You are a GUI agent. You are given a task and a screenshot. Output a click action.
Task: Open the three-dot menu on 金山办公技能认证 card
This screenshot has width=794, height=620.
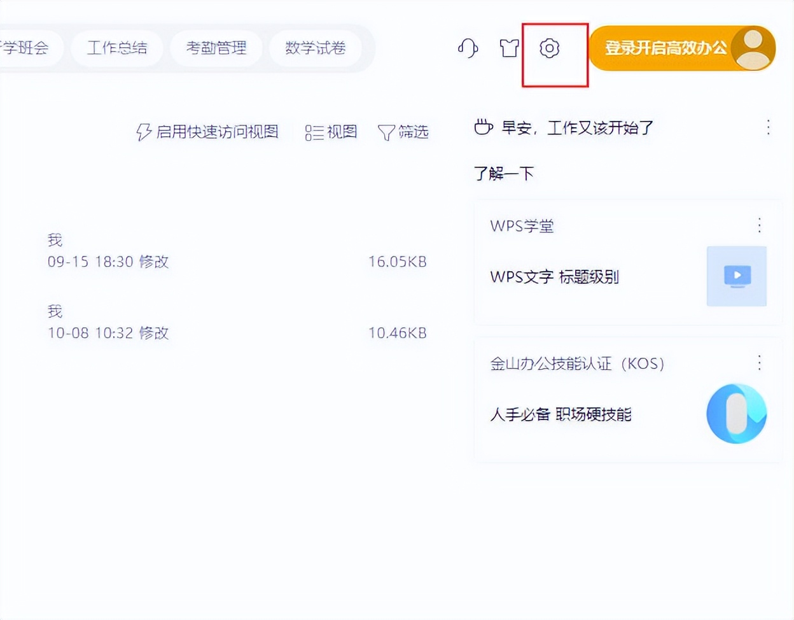click(x=759, y=363)
